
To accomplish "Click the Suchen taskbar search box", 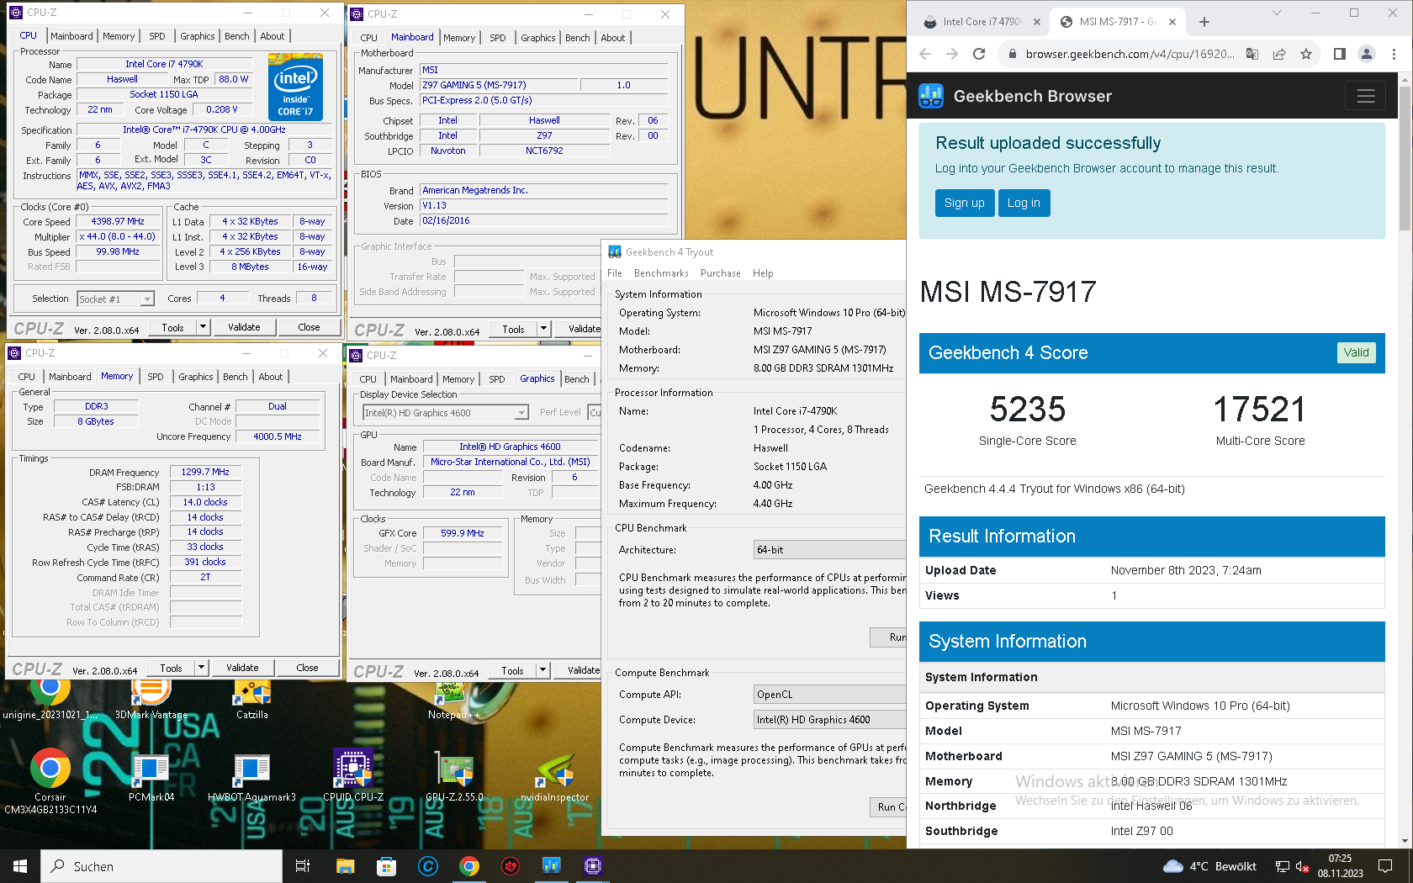I will 161,866.
